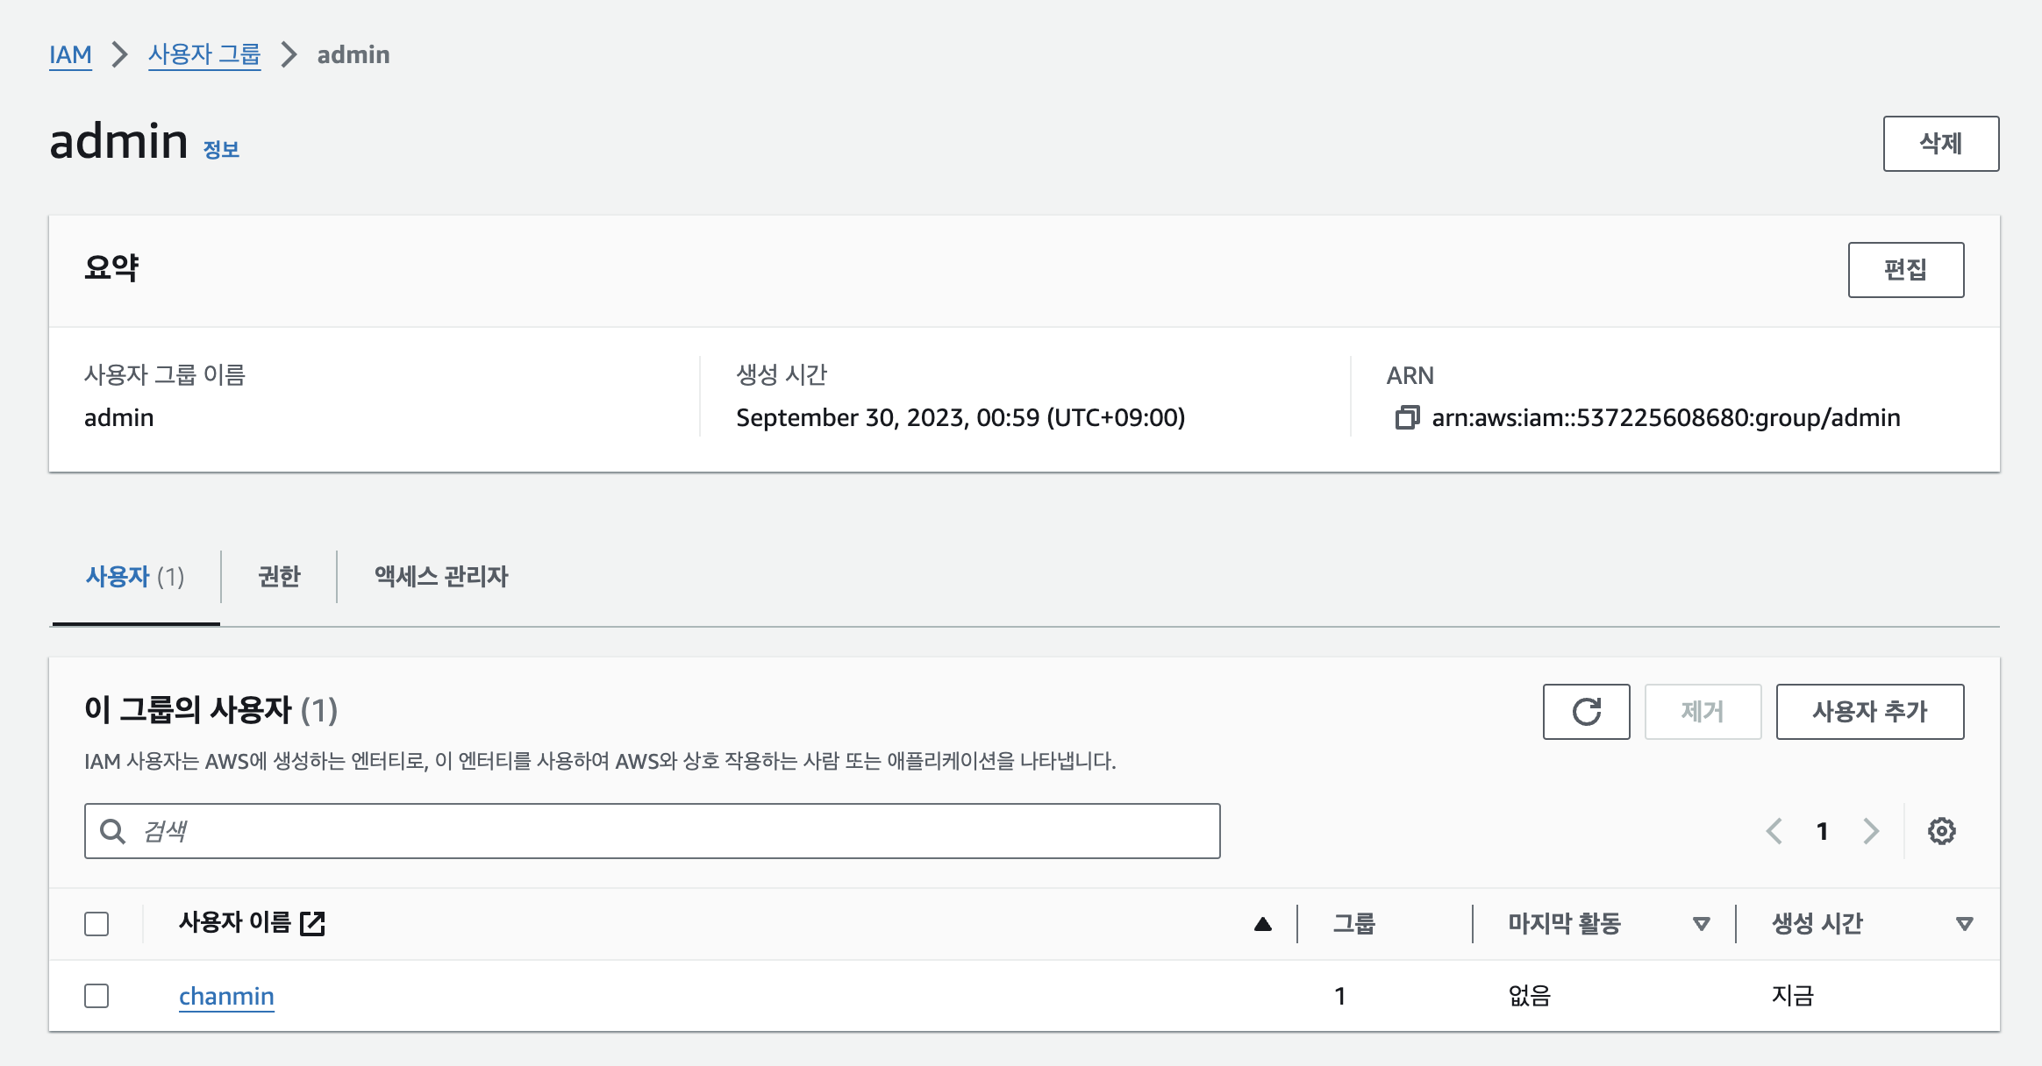Open table preferences gear icon
Viewport: 2042px width, 1066px height.
coord(1941,831)
